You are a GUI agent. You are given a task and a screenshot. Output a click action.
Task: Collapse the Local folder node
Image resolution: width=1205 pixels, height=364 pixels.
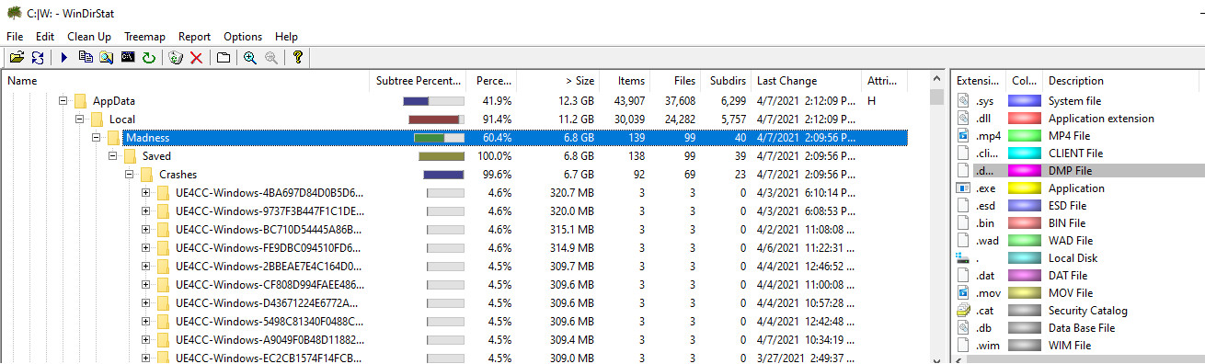[80, 119]
